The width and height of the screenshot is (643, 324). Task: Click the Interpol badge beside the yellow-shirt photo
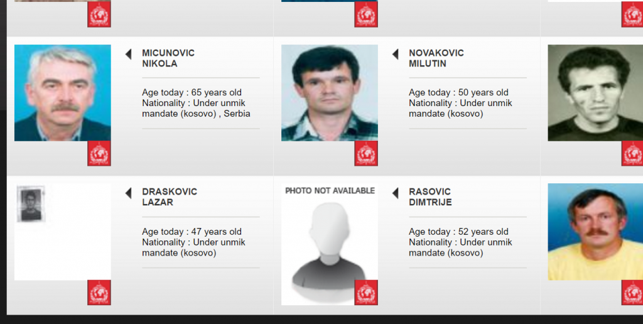point(632,293)
